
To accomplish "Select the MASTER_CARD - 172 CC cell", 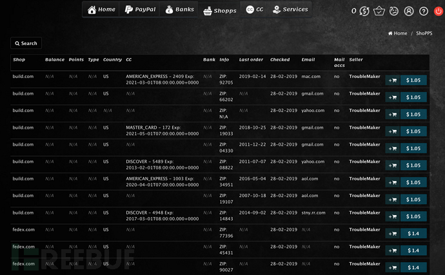I will [163, 130].
